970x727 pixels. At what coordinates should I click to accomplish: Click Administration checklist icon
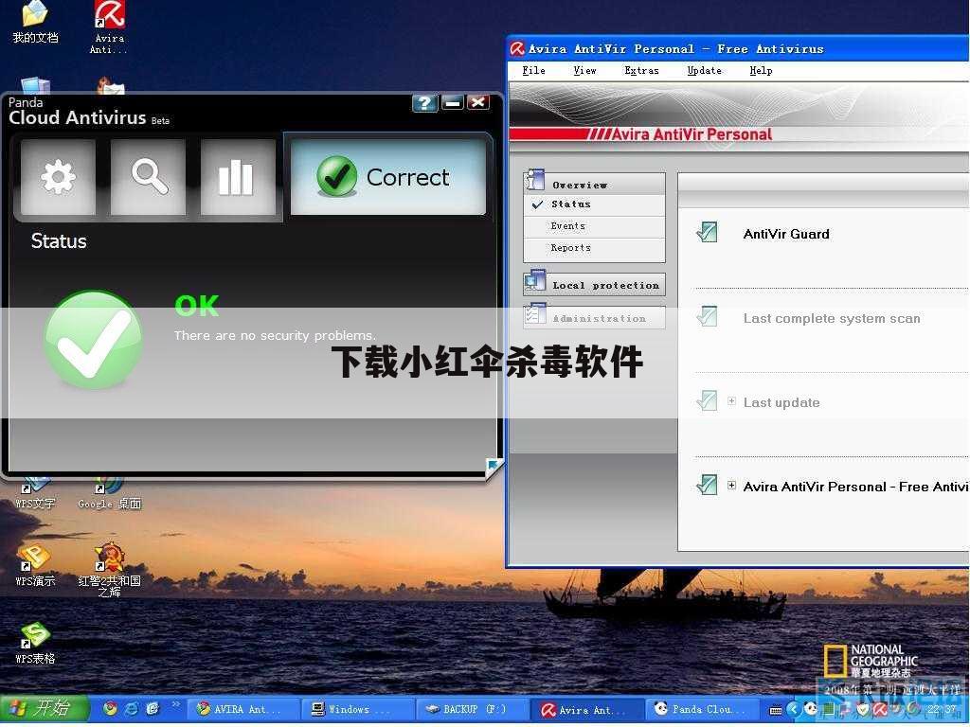534,313
